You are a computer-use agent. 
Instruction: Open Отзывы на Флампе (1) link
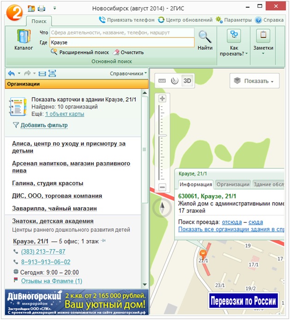pos(52,281)
